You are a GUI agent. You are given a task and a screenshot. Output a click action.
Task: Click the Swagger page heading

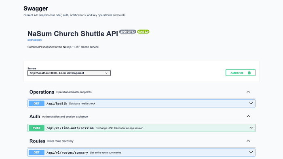click(x=36, y=8)
